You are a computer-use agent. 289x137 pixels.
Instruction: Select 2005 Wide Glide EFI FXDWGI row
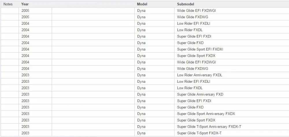click(x=145, y=11)
